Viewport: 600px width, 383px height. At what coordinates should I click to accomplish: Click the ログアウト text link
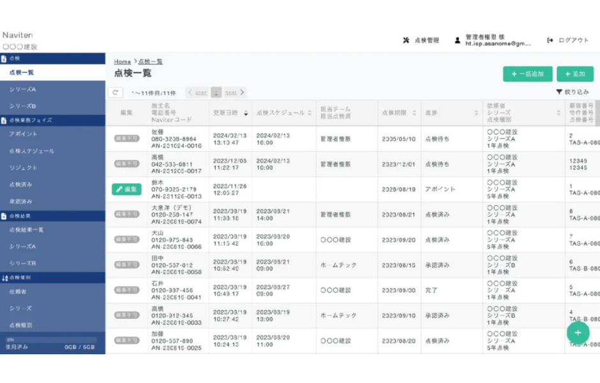pos(573,40)
